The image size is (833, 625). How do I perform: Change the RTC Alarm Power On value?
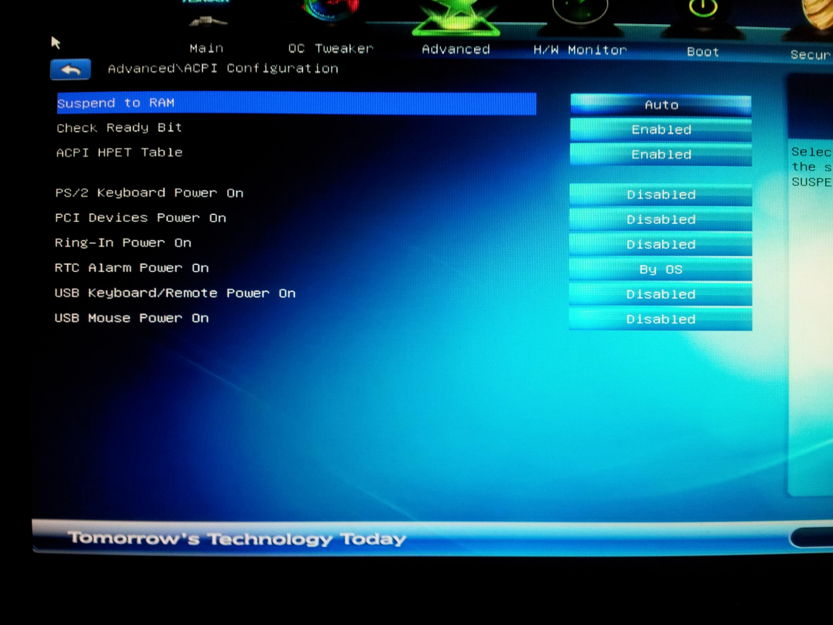(x=661, y=269)
